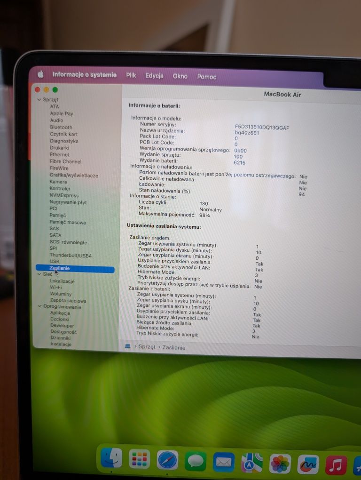Viewport: 361px width, 480px height.
Task: Open Maps from the Dock
Action: [x=251, y=463]
